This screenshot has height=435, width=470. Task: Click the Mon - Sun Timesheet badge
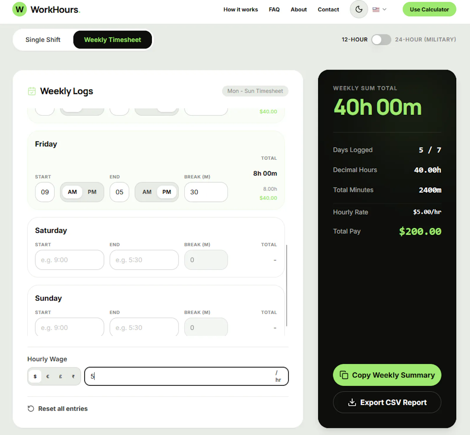[255, 91]
